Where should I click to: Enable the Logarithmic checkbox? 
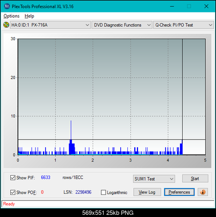tap(103, 192)
